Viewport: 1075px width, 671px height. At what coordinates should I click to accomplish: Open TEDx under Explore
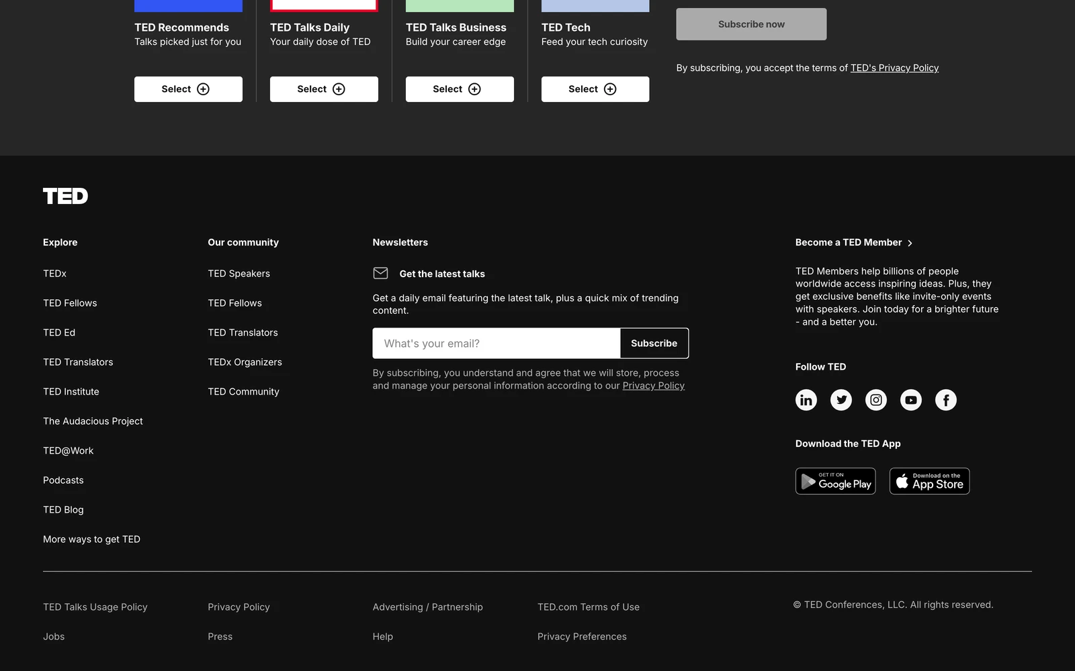pyautogui.click(x=54, y=274)
